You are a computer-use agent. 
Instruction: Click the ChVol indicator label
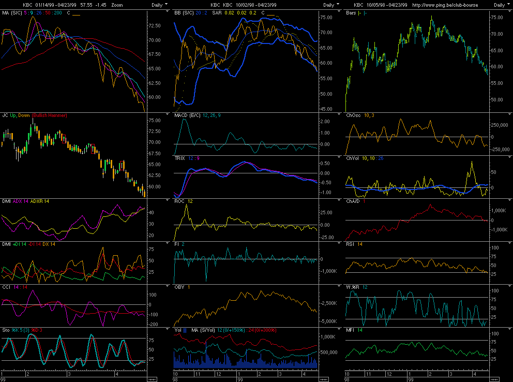(x=352, y=158)
